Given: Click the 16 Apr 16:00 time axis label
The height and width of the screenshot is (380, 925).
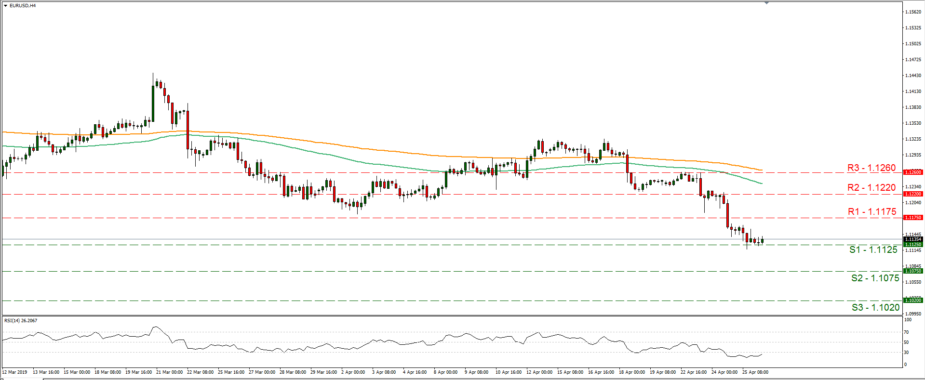Looking at the screenshot, I should tap(602, 372).
